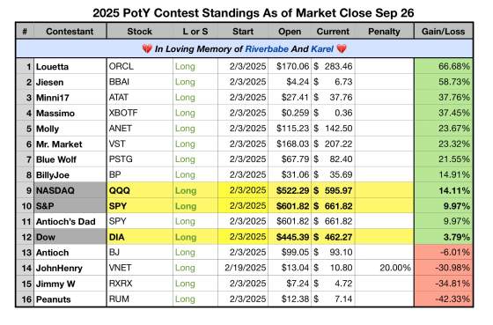Select the highlighted QQQ ticker cell

point(140,190)
